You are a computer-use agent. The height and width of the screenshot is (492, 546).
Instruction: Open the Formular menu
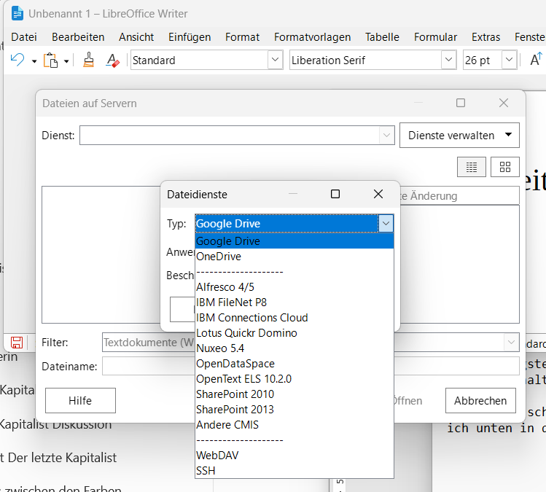pyautogui.click(x=435, y=37)
